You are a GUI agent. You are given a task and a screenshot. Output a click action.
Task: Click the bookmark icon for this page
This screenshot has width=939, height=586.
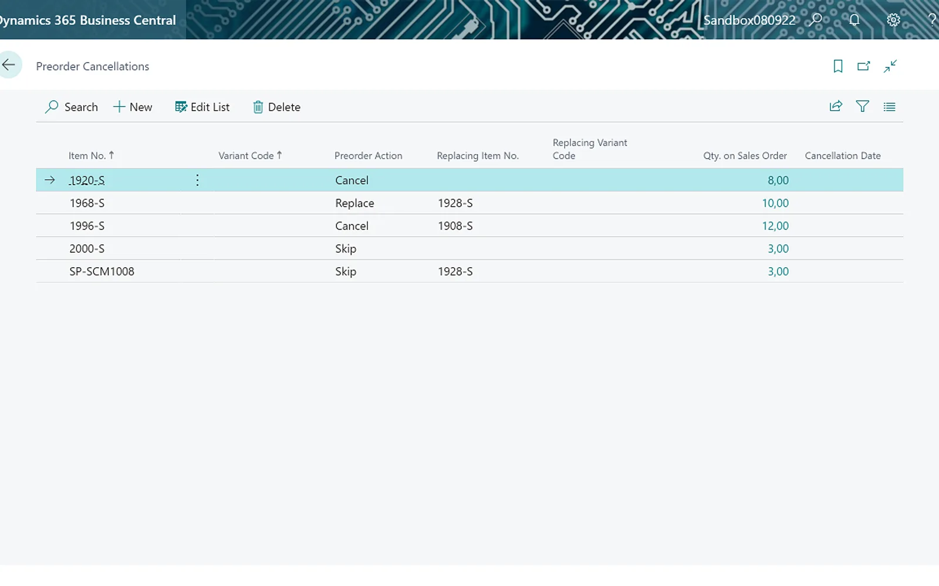[838, 66]
